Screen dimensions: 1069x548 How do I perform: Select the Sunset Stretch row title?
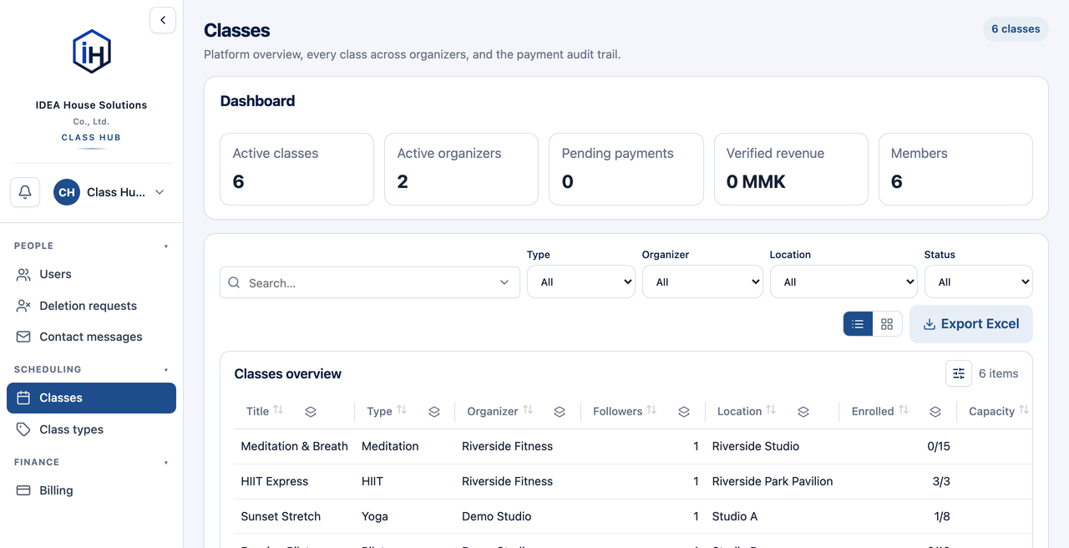pyautogui.click(x=281, y=516)
